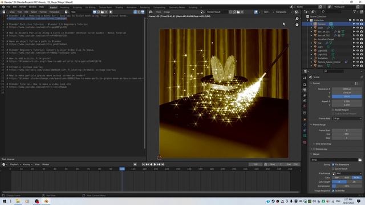The image size is (365, 205).
Task: Click the Outliner filter funnel icon
Action: (355, 12)
